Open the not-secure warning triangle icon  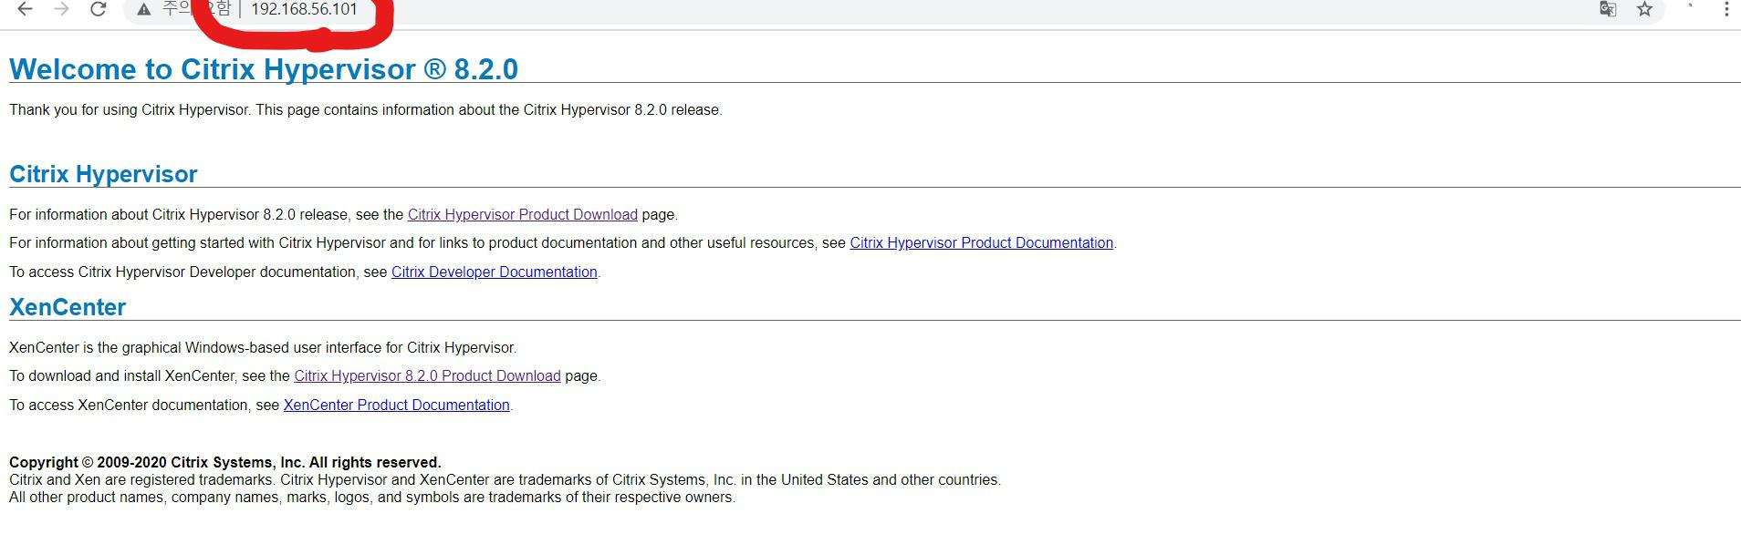tap(143, 9)
